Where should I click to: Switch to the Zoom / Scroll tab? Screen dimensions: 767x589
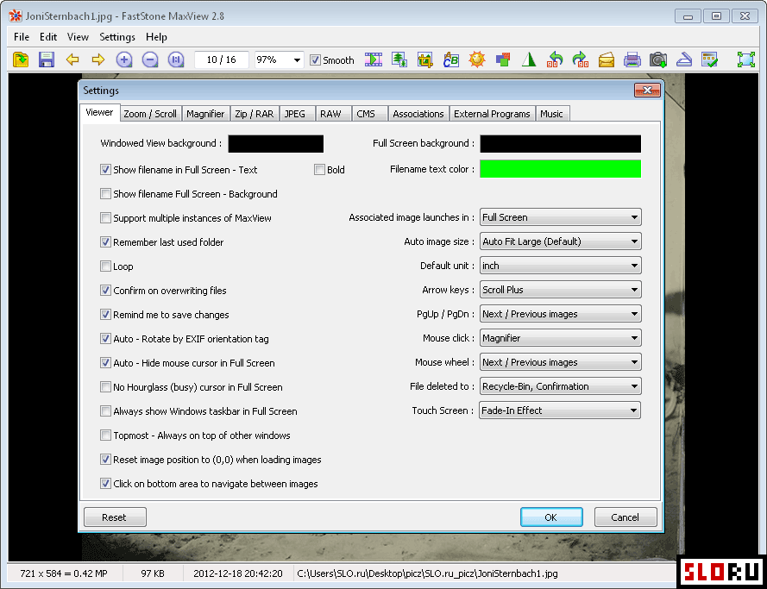coord(150,114)
